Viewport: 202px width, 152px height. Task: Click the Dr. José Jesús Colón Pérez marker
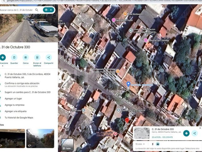click(x=115, y=134)
